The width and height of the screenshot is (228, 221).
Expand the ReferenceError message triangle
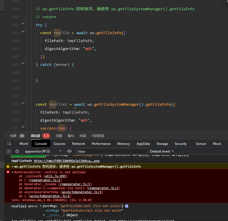click(x=13, y=172)
